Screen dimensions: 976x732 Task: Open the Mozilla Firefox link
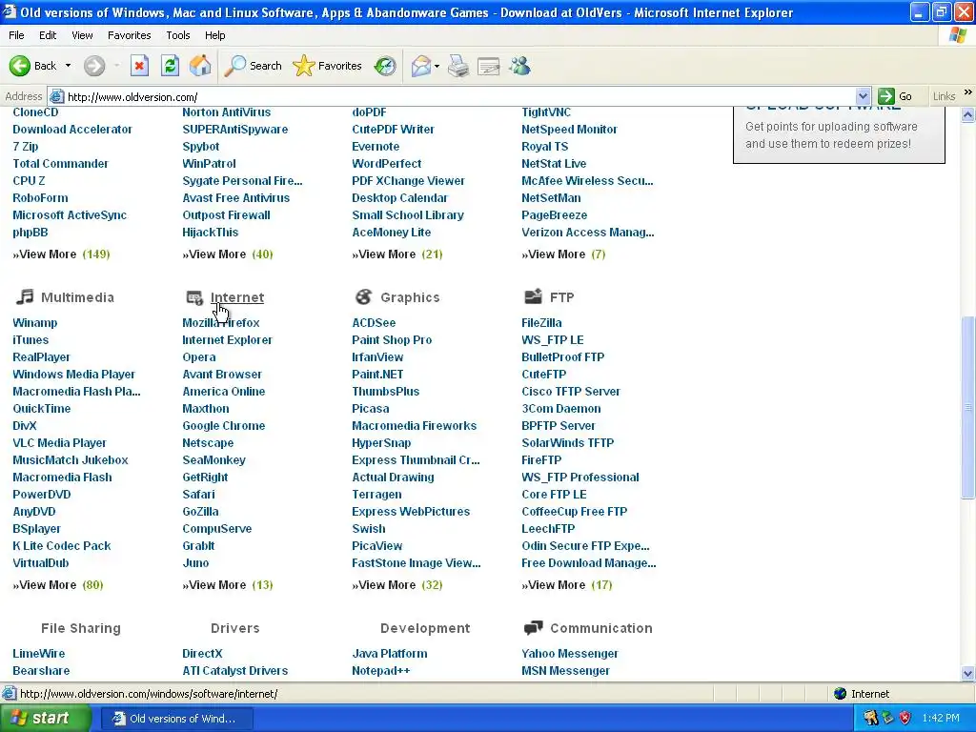pyautogui.click(x=221, y=322)
